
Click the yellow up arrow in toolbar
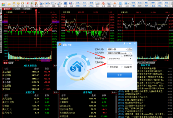[14, 3]
